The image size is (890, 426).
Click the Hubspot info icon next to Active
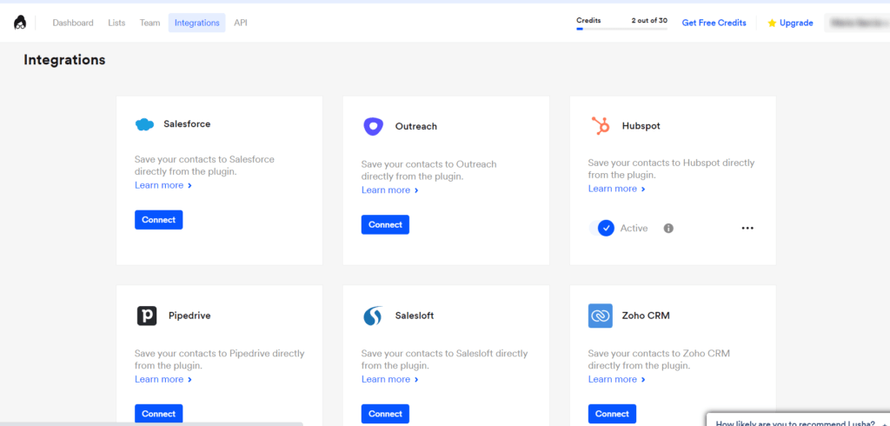coord(668,229)
